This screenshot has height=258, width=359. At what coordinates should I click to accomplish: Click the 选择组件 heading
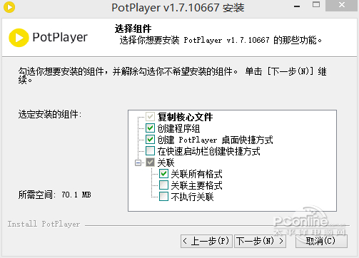[133, 29]
